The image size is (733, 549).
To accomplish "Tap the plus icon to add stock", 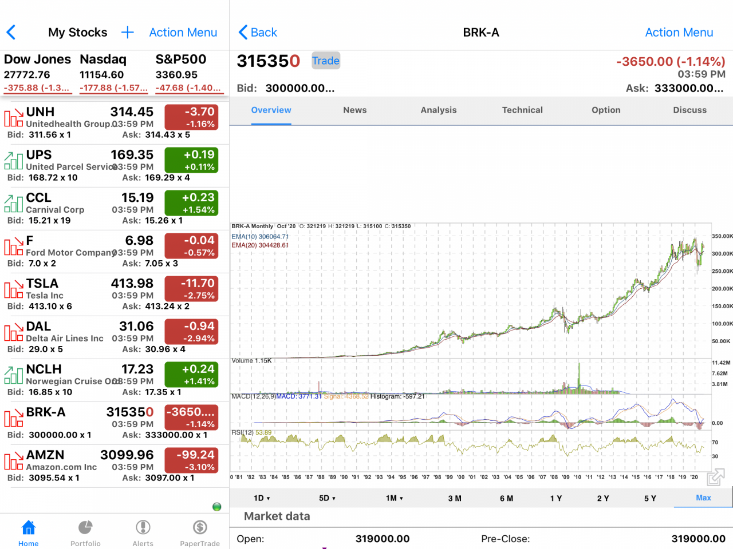I will point(128,33).
